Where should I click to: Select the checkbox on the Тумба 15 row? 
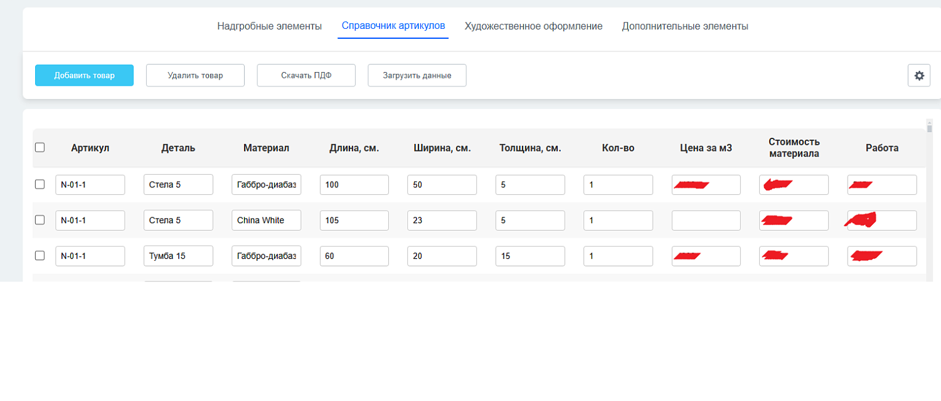point(40,256)
